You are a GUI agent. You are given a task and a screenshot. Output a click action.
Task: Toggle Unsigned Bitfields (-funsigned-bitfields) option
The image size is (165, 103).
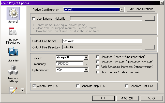98,62
